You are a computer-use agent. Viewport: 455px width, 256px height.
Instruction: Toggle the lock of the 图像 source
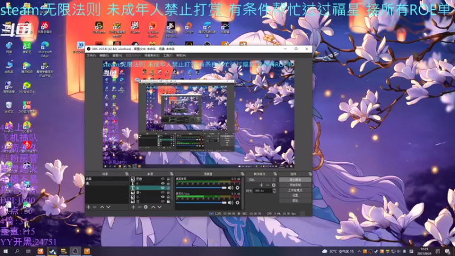tap(168, 179)
